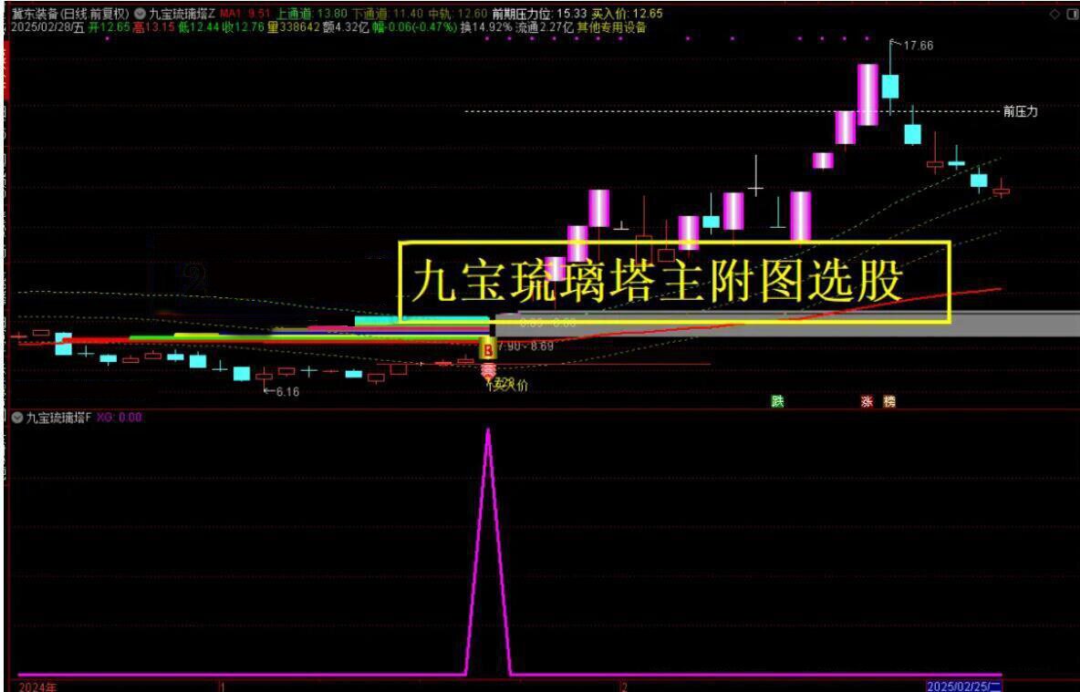Click the low price 低12.44
Screen dimensions: 1080x692
coord(198,27)
